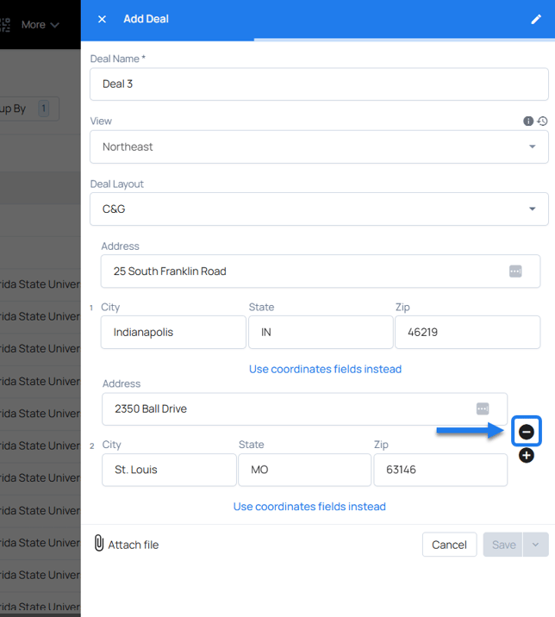Open the More menu

[x=40, y=24]
